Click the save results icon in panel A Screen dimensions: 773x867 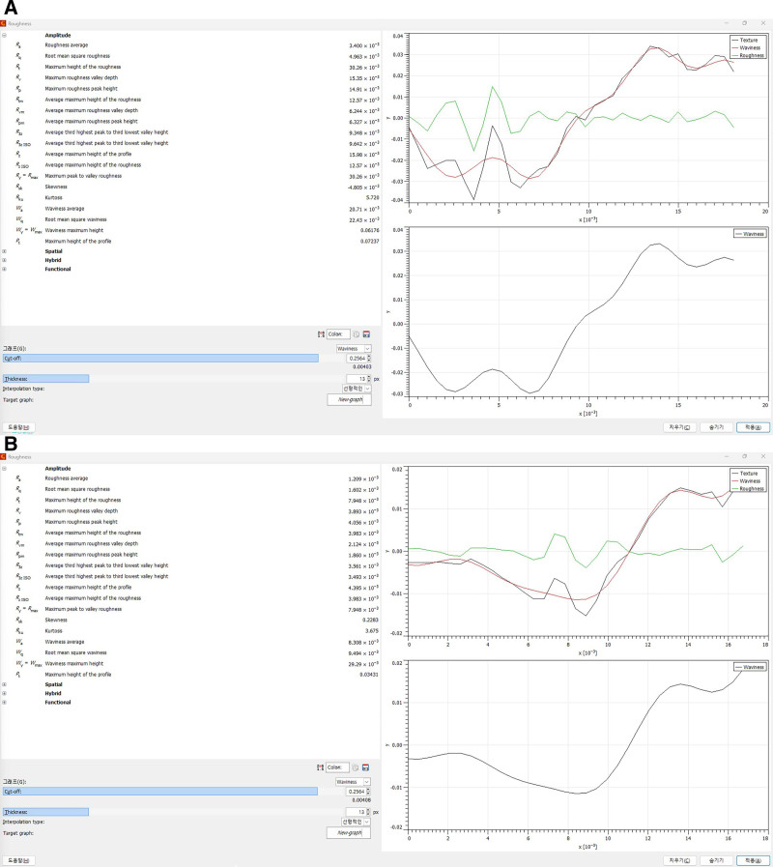pyautogui.click(x=366, y=334)
